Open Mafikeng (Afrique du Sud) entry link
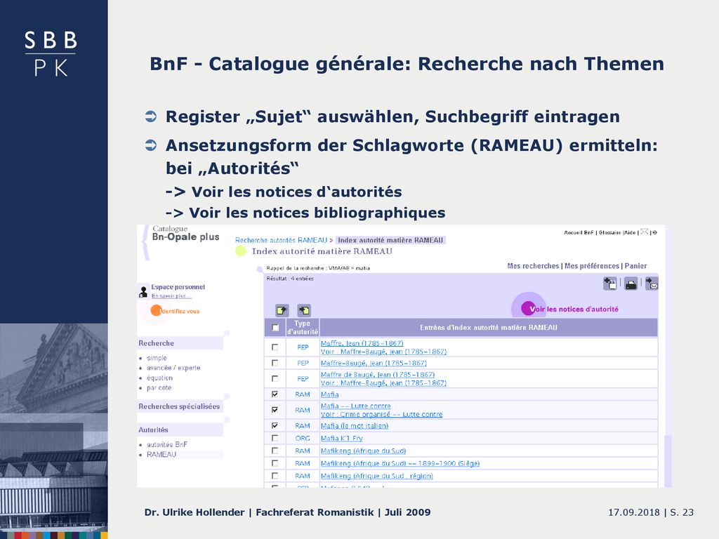Image resolution: width=719 pixels, height=539 pixels. [363, 451]
